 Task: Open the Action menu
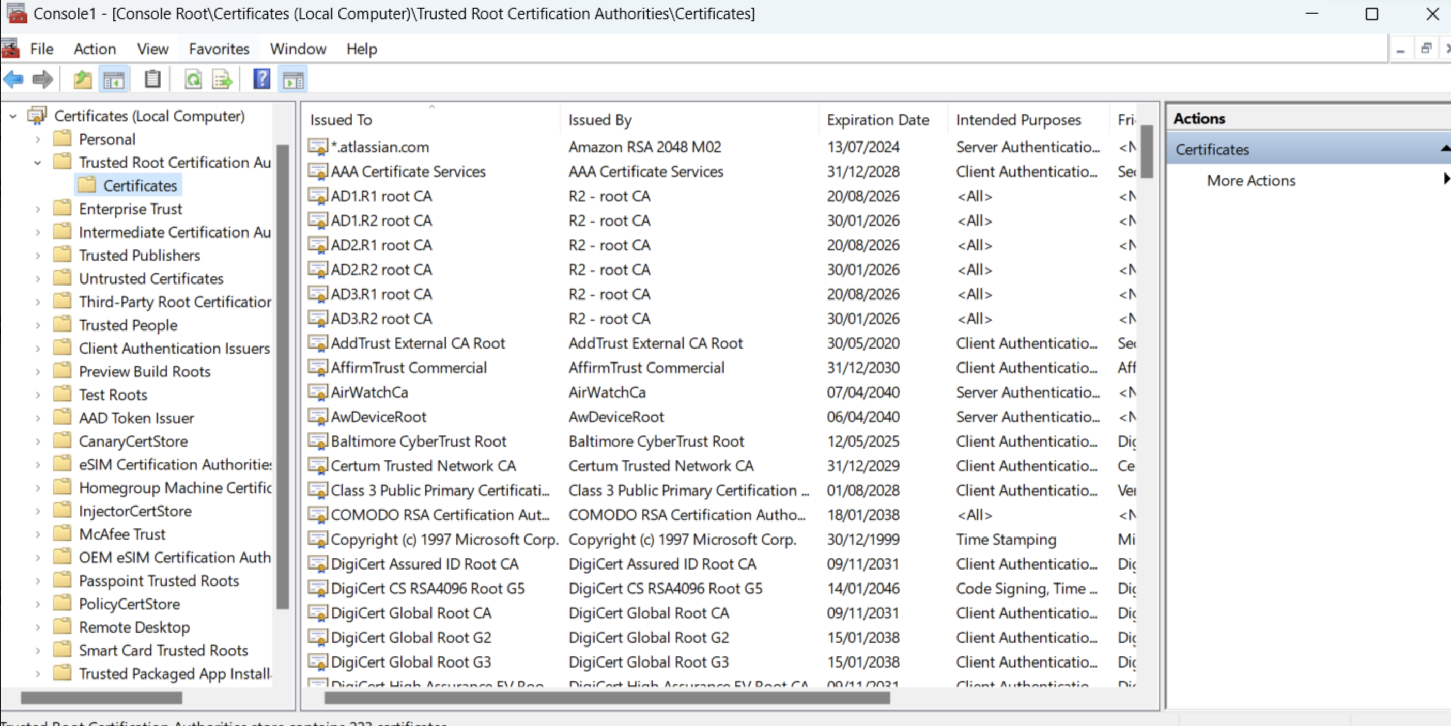pos(95,49)
